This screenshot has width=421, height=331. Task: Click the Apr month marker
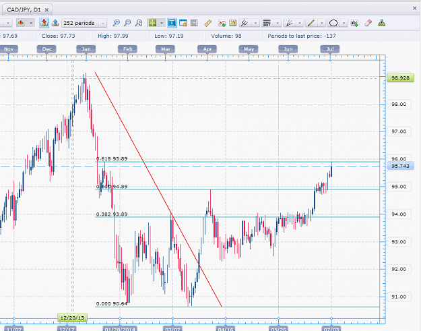(207, 49)
